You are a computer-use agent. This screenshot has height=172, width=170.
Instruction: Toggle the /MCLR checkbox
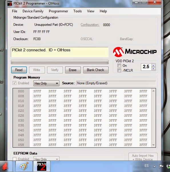(x=119, y=71)
